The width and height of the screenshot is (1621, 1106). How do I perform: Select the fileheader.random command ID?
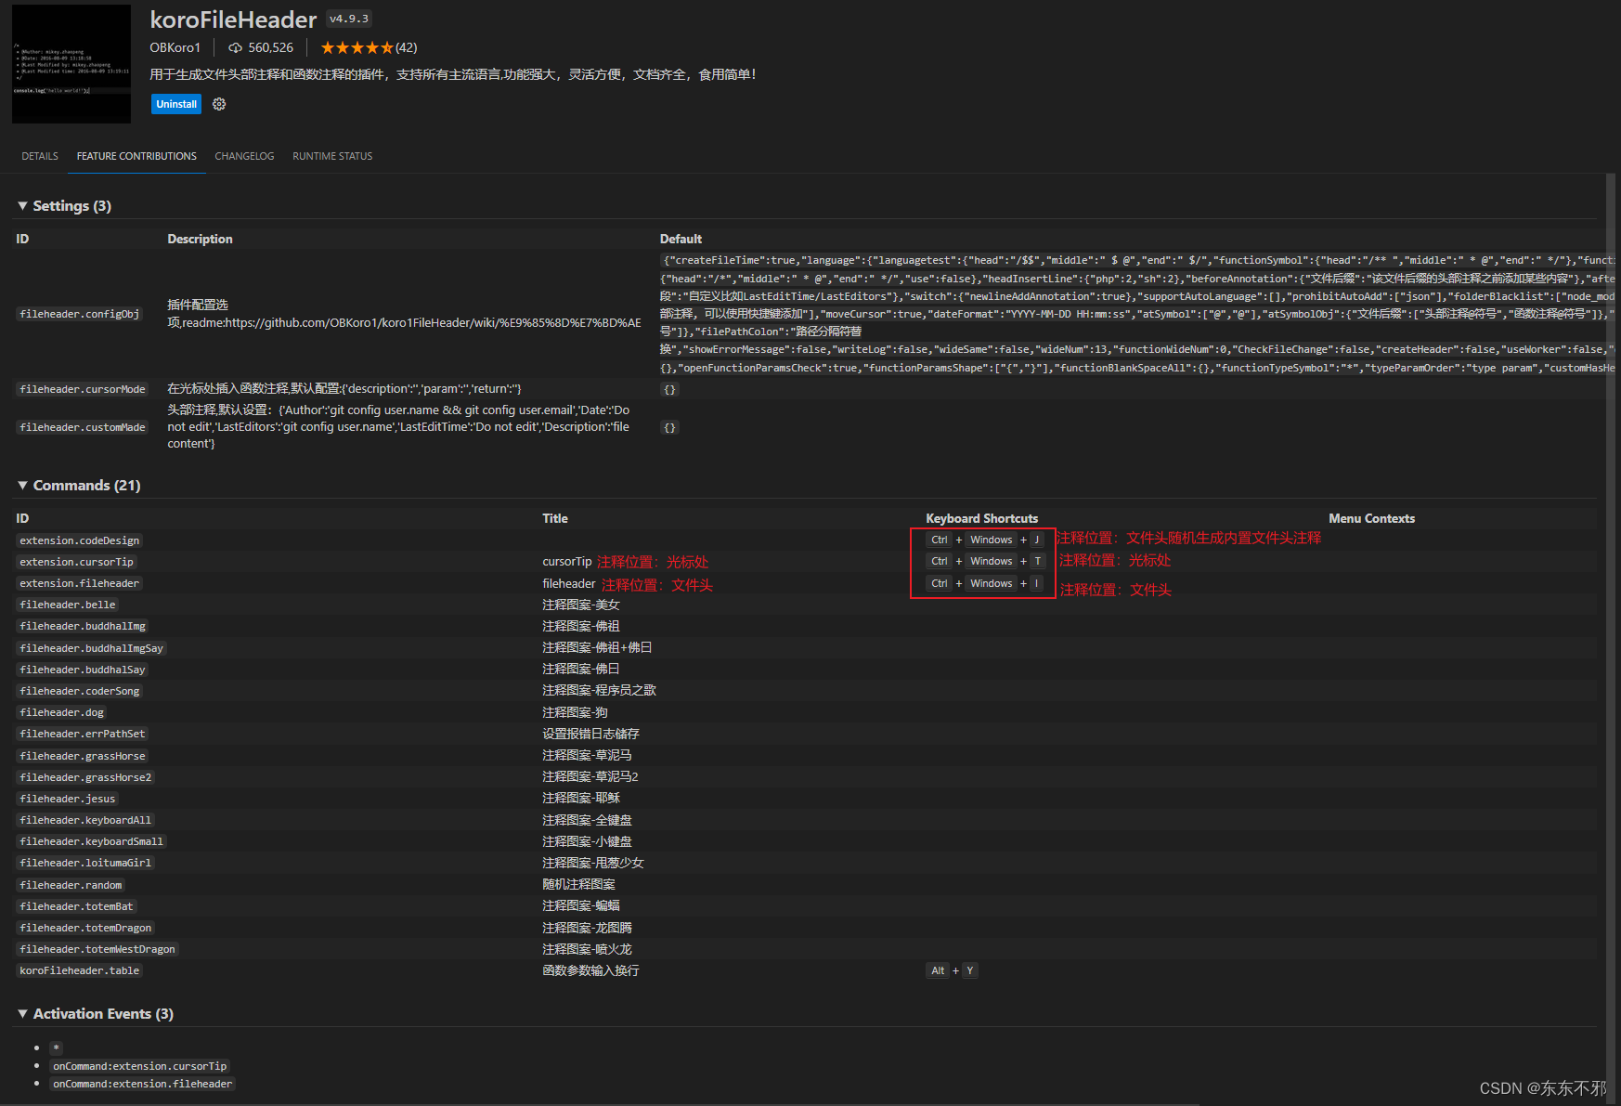[70, 884]
